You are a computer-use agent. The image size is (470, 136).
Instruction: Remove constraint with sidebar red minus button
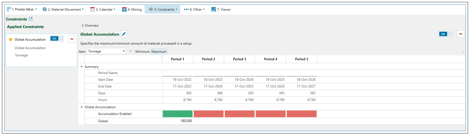pos(72,39)
